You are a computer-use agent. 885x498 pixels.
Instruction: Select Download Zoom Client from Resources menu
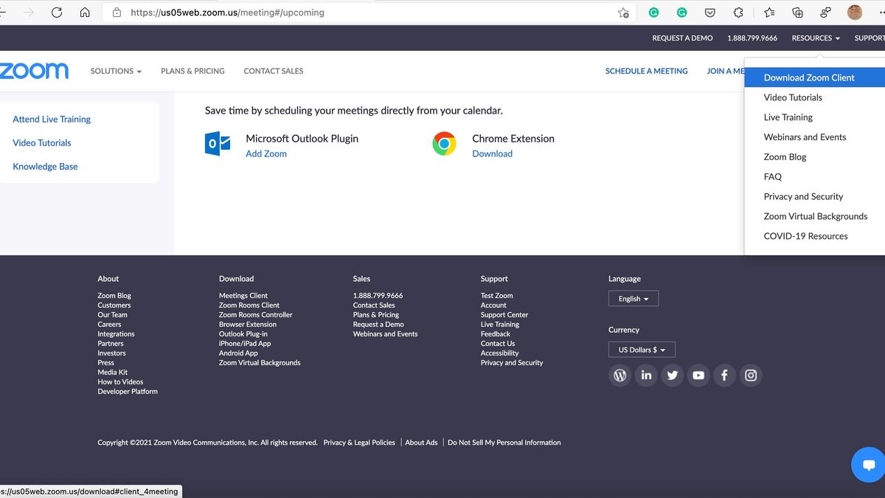pyautogui.click(x=809, y=77)
